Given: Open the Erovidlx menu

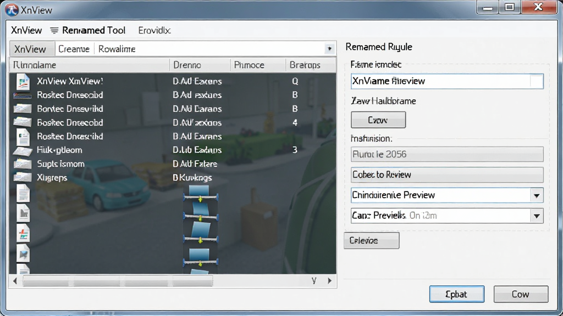Looking at the screenshot, I should click(154, 31).
